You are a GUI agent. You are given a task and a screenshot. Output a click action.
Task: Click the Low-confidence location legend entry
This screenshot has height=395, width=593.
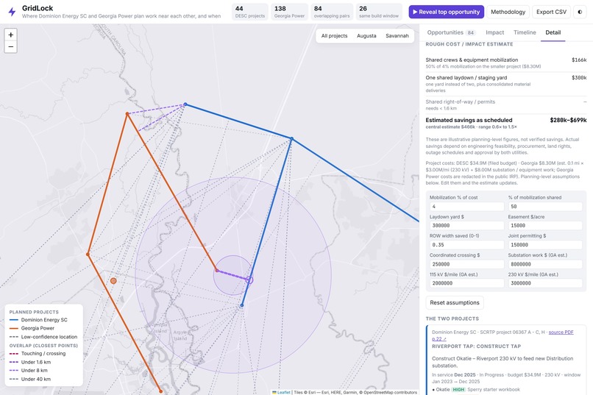pyautogui.click(x=43, y=337)
